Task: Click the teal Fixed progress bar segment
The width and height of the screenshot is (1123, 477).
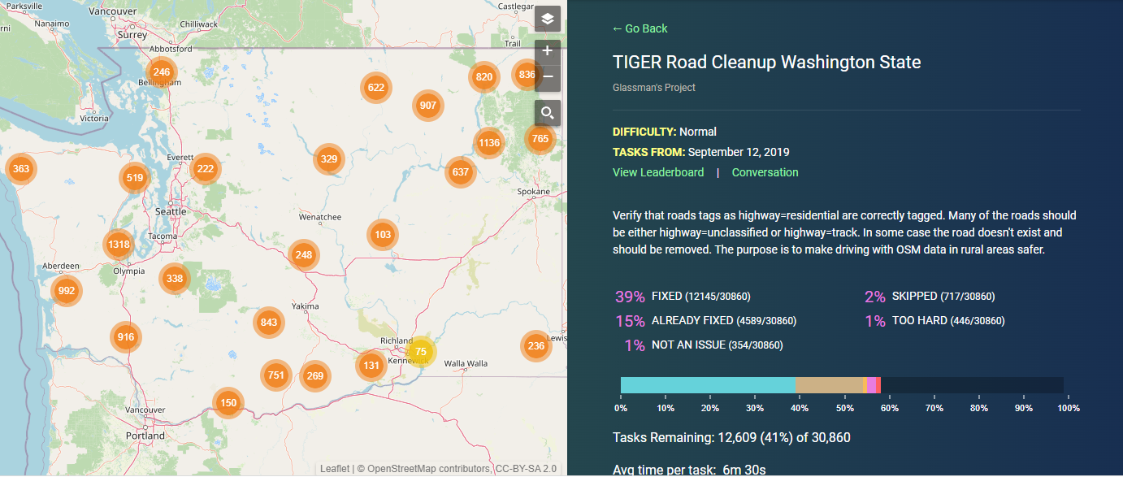Action: pos(708,385)
